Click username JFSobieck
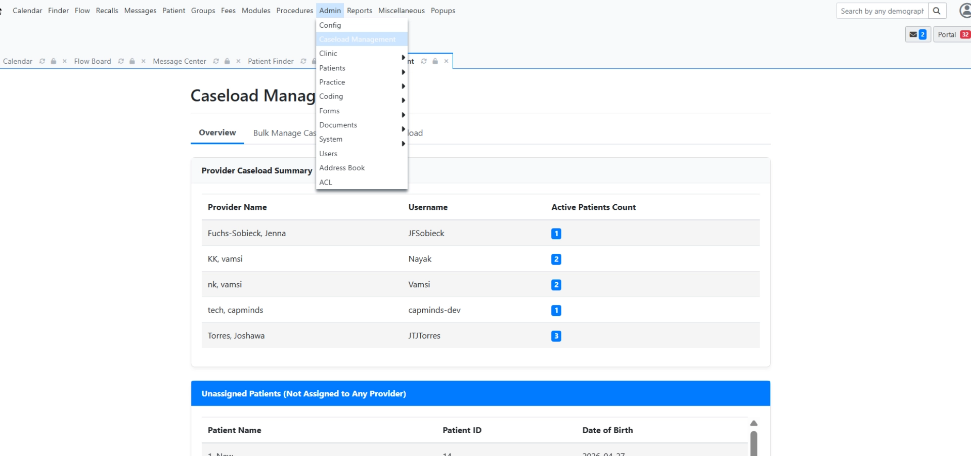This screenshot has width=971, height=456. (426, 233)
